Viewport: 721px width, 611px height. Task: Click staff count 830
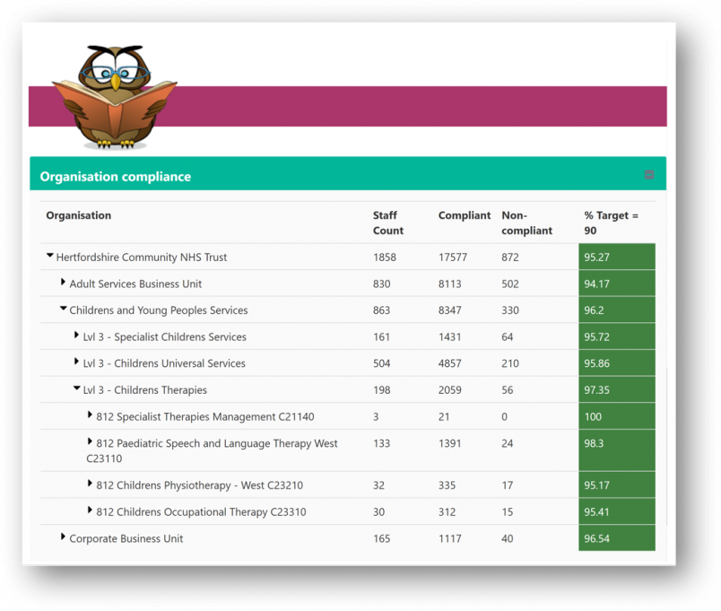382,284
